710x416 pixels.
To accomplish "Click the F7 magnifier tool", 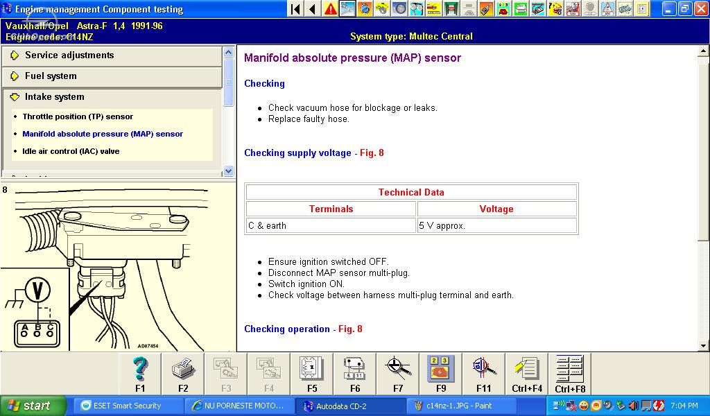I will (x=398, y=374).
